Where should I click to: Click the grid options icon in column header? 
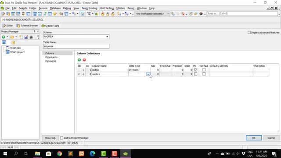(x=79, y=66)
